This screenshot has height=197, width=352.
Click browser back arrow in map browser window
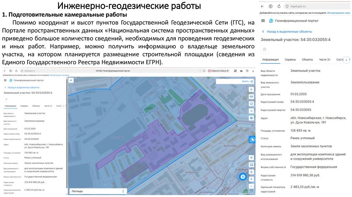(5, 71)
